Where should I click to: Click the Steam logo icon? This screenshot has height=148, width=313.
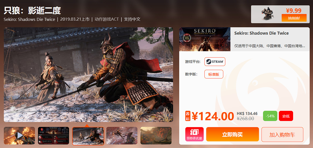208,62
